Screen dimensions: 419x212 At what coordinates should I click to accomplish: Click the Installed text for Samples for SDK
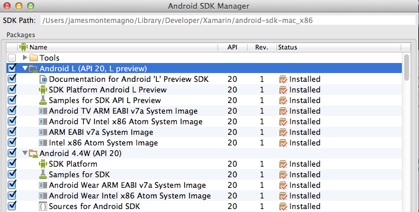305,175
